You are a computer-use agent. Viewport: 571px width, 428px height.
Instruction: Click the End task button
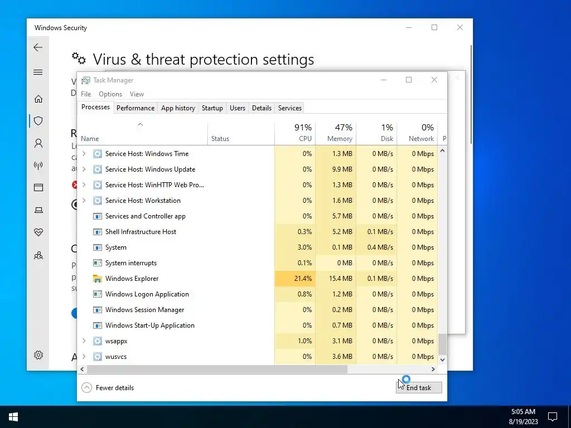click(x=419, y=388)
